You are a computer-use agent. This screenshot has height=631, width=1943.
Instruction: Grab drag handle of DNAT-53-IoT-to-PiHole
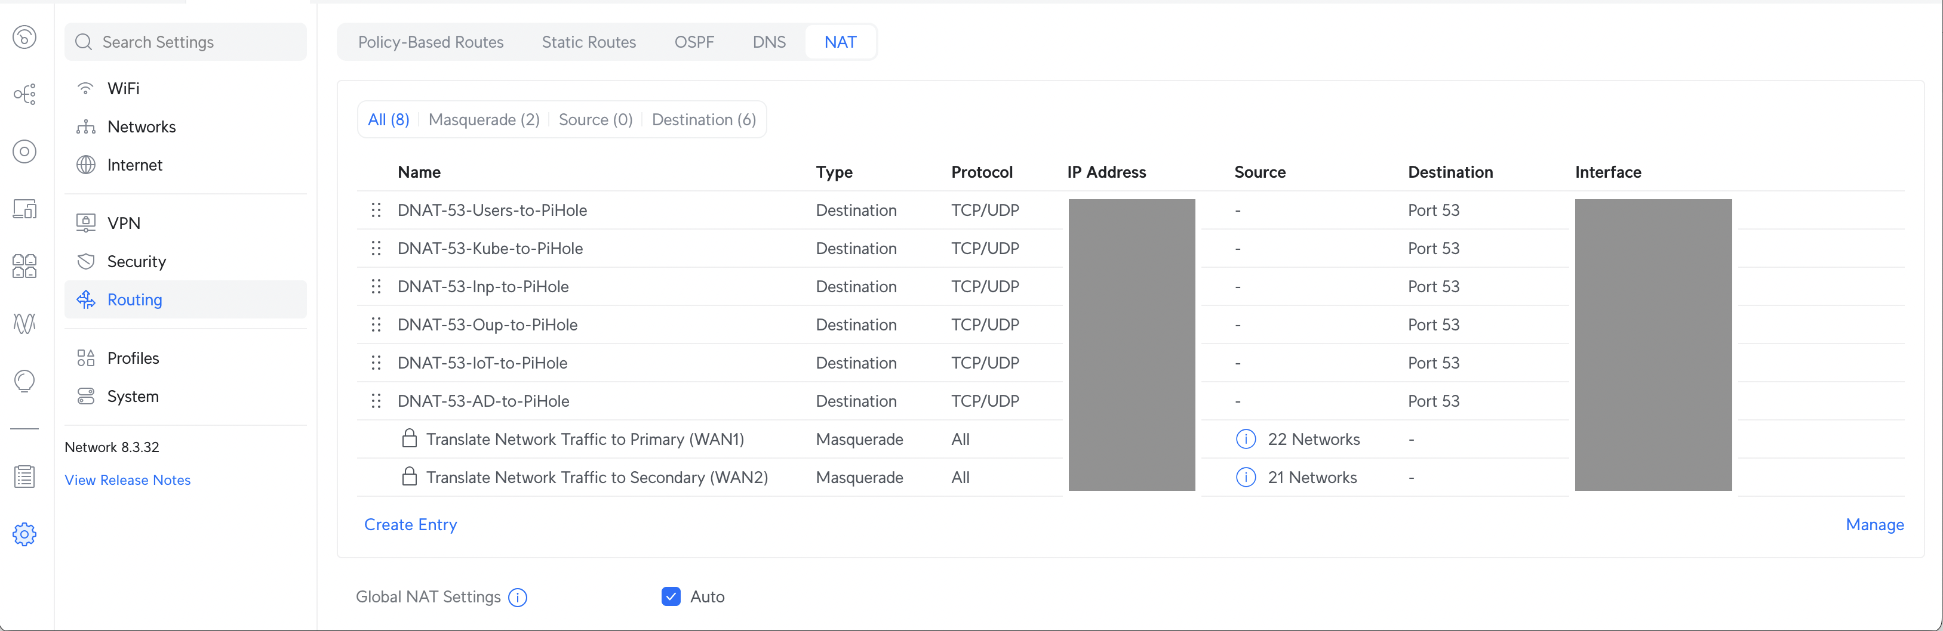376,363
